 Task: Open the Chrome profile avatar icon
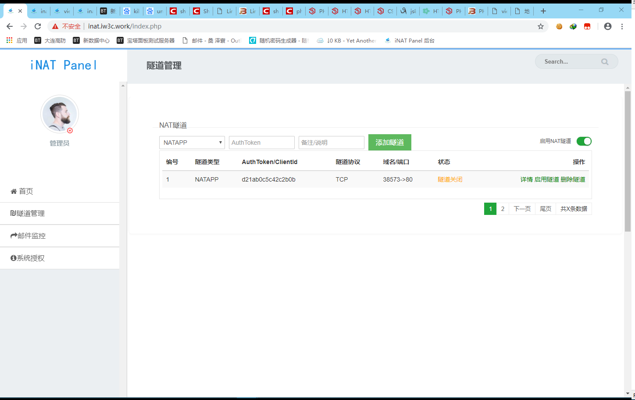[x=608, y=26]
